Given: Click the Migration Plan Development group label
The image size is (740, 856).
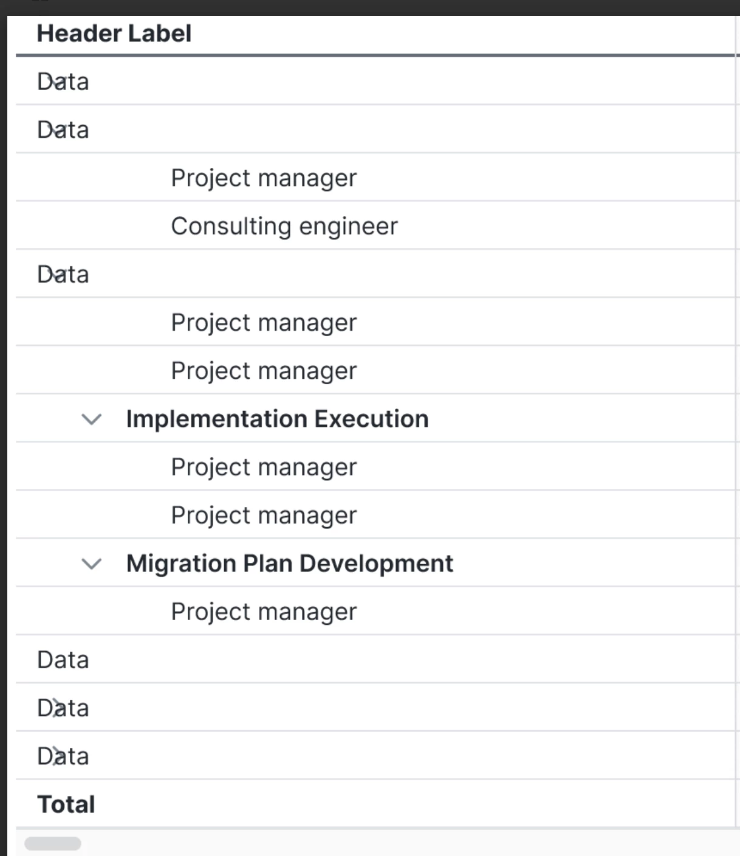Looking at the screenshot, I should coord(289,564).
